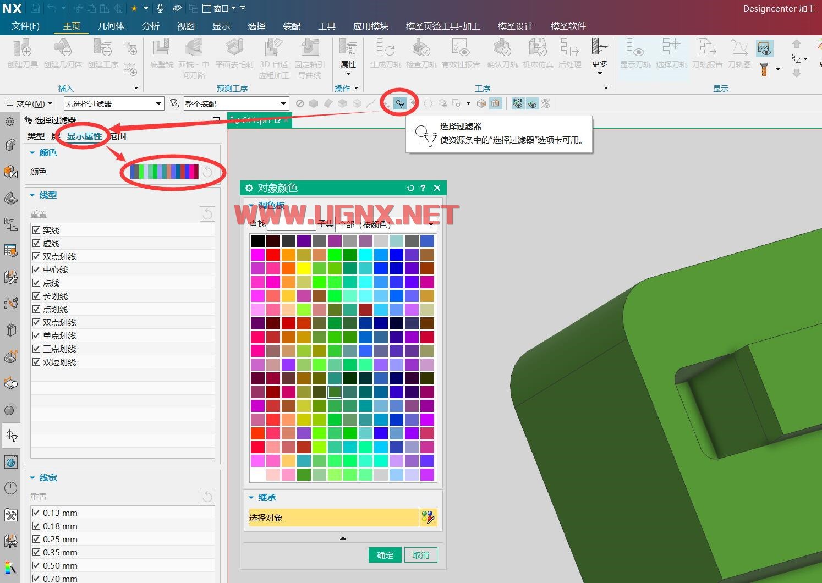The height and width of the screenshot is (583, 822).
Task: Click the 属性 properties icon in ribbon
Action: tap(348, 54)
